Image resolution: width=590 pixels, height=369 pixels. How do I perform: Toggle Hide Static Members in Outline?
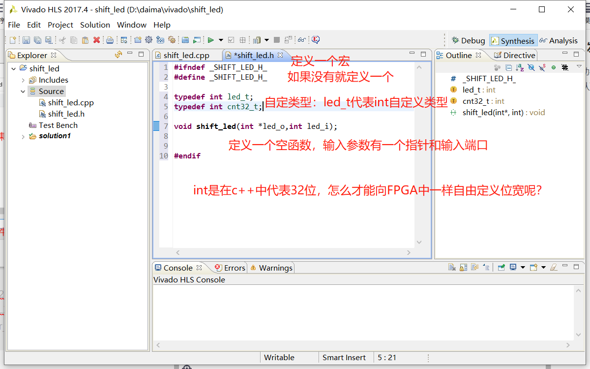click(x=542, y=67)
